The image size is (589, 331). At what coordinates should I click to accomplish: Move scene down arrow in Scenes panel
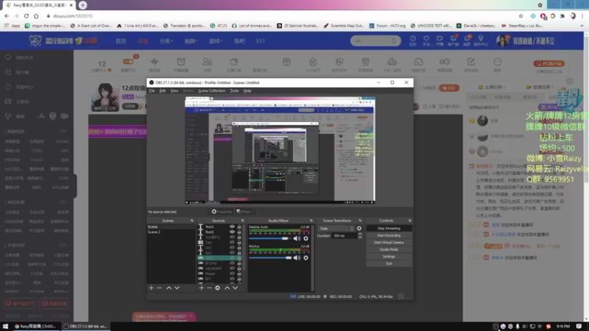click(x=177, y=288)
